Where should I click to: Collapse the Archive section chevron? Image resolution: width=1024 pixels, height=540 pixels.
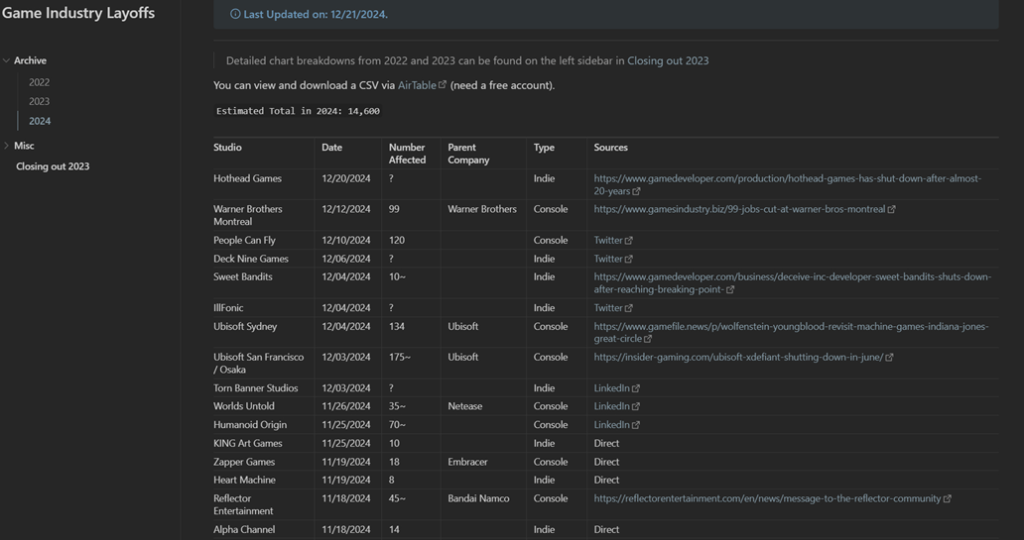[7, 60]
